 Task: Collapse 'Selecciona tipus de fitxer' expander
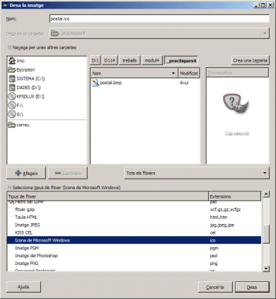[9, 187]
